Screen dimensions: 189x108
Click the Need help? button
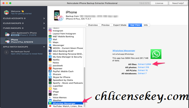(x=178, y=3)
